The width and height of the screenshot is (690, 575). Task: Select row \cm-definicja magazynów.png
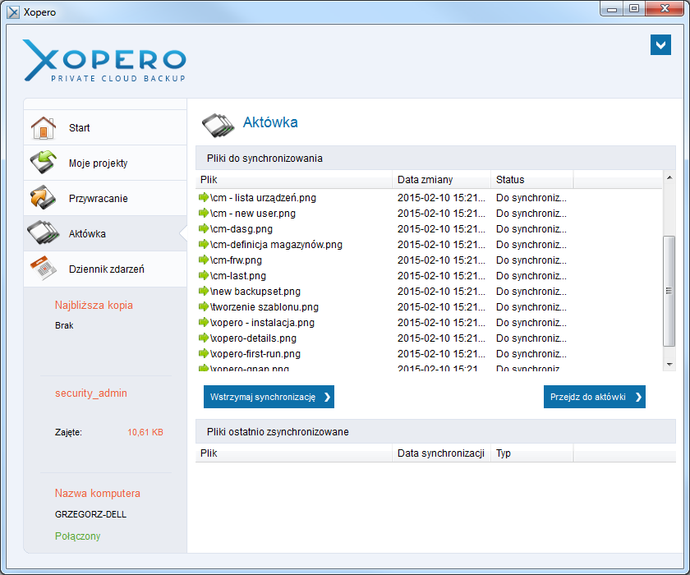(x=429, y=244)
